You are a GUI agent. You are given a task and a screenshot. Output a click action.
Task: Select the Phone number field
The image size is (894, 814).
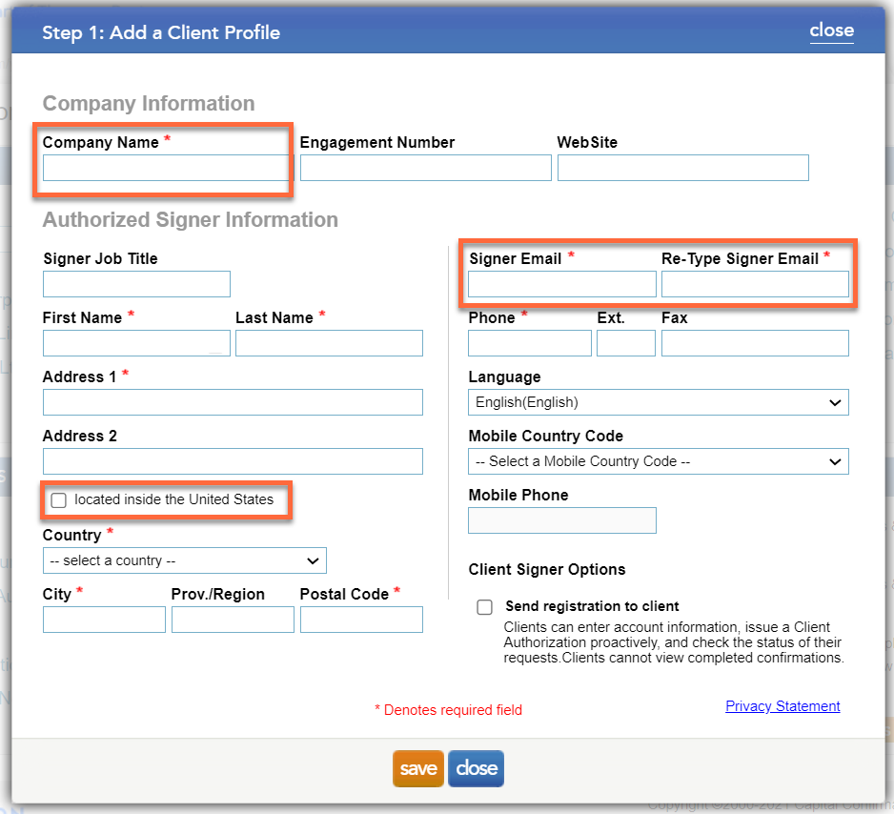pyautogui.click(x=529, y=343)
